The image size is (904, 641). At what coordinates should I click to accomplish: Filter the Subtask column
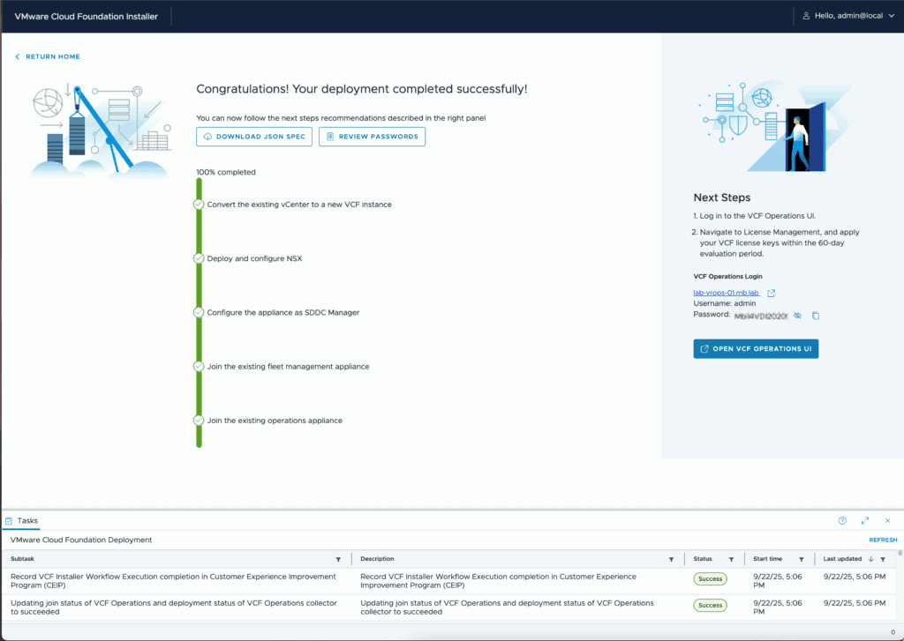point(338,559)
